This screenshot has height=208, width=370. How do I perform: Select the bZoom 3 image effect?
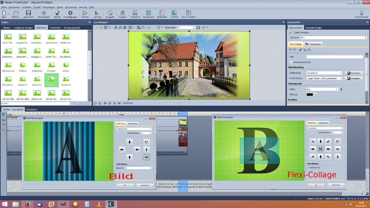tap(51, 80)
